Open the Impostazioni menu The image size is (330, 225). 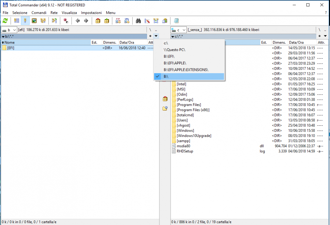coord(91,13)
